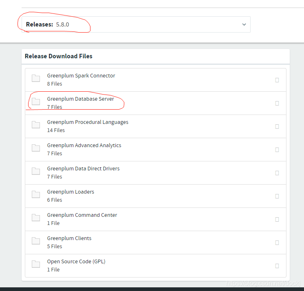
Task: Tick the checkbox for Greenplum Loaders
Action: click(277, 196)
